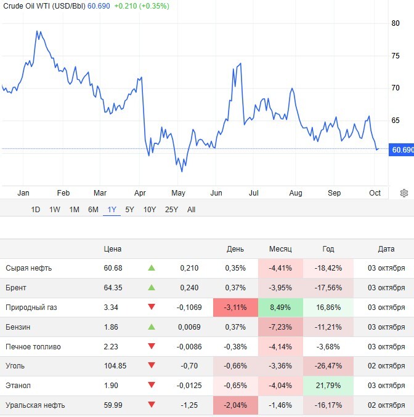Viewport: 414px width, 417px height.
Task: Switch chart to 1D timeframe
Action: 36,210
